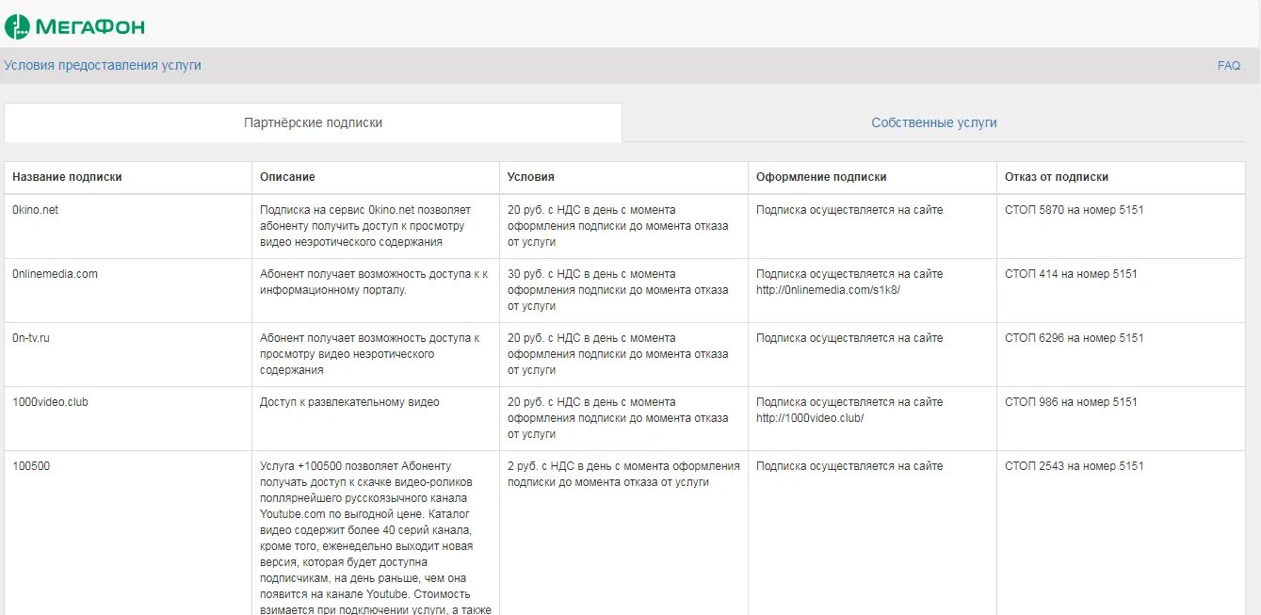Click СТОП 2543 на номер 5151
The image size is (1261, 615).
(1075, 466)
